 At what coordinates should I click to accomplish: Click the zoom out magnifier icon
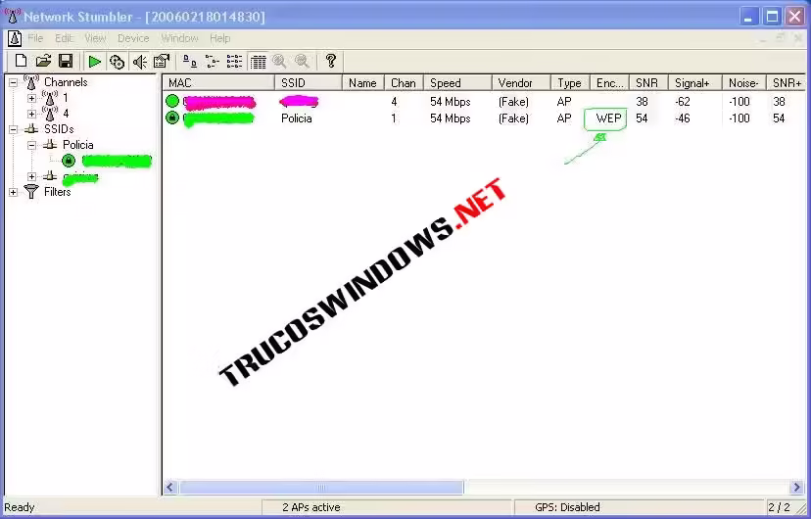(302, 62)
